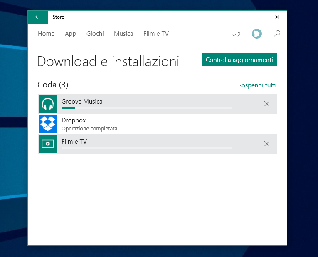318x257 pixels.
Task: Open the downloads indicator showing 2
Action: [x=236, y=34]
